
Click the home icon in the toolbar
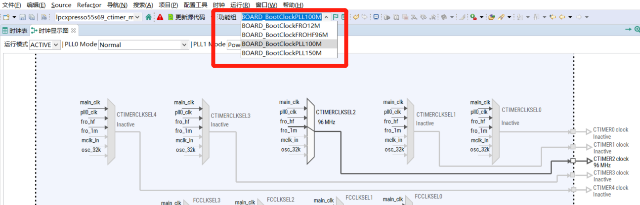point(148,17)
